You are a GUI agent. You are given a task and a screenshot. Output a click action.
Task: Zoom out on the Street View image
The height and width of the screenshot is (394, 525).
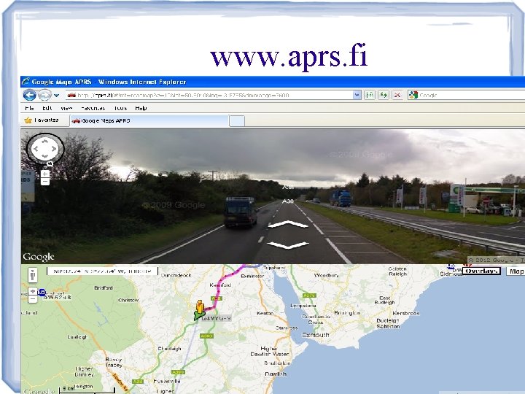45,182
